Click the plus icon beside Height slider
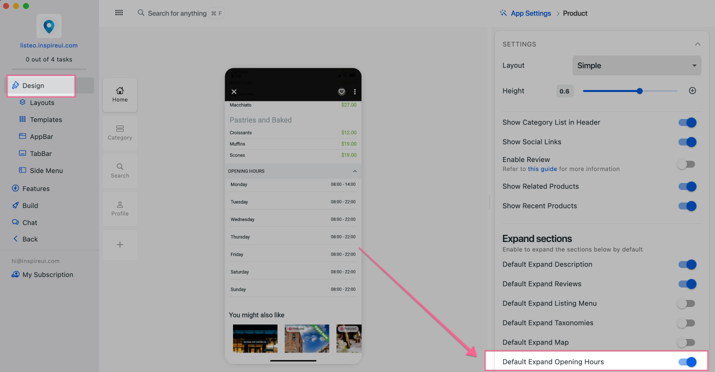 (x=692, y=91)
